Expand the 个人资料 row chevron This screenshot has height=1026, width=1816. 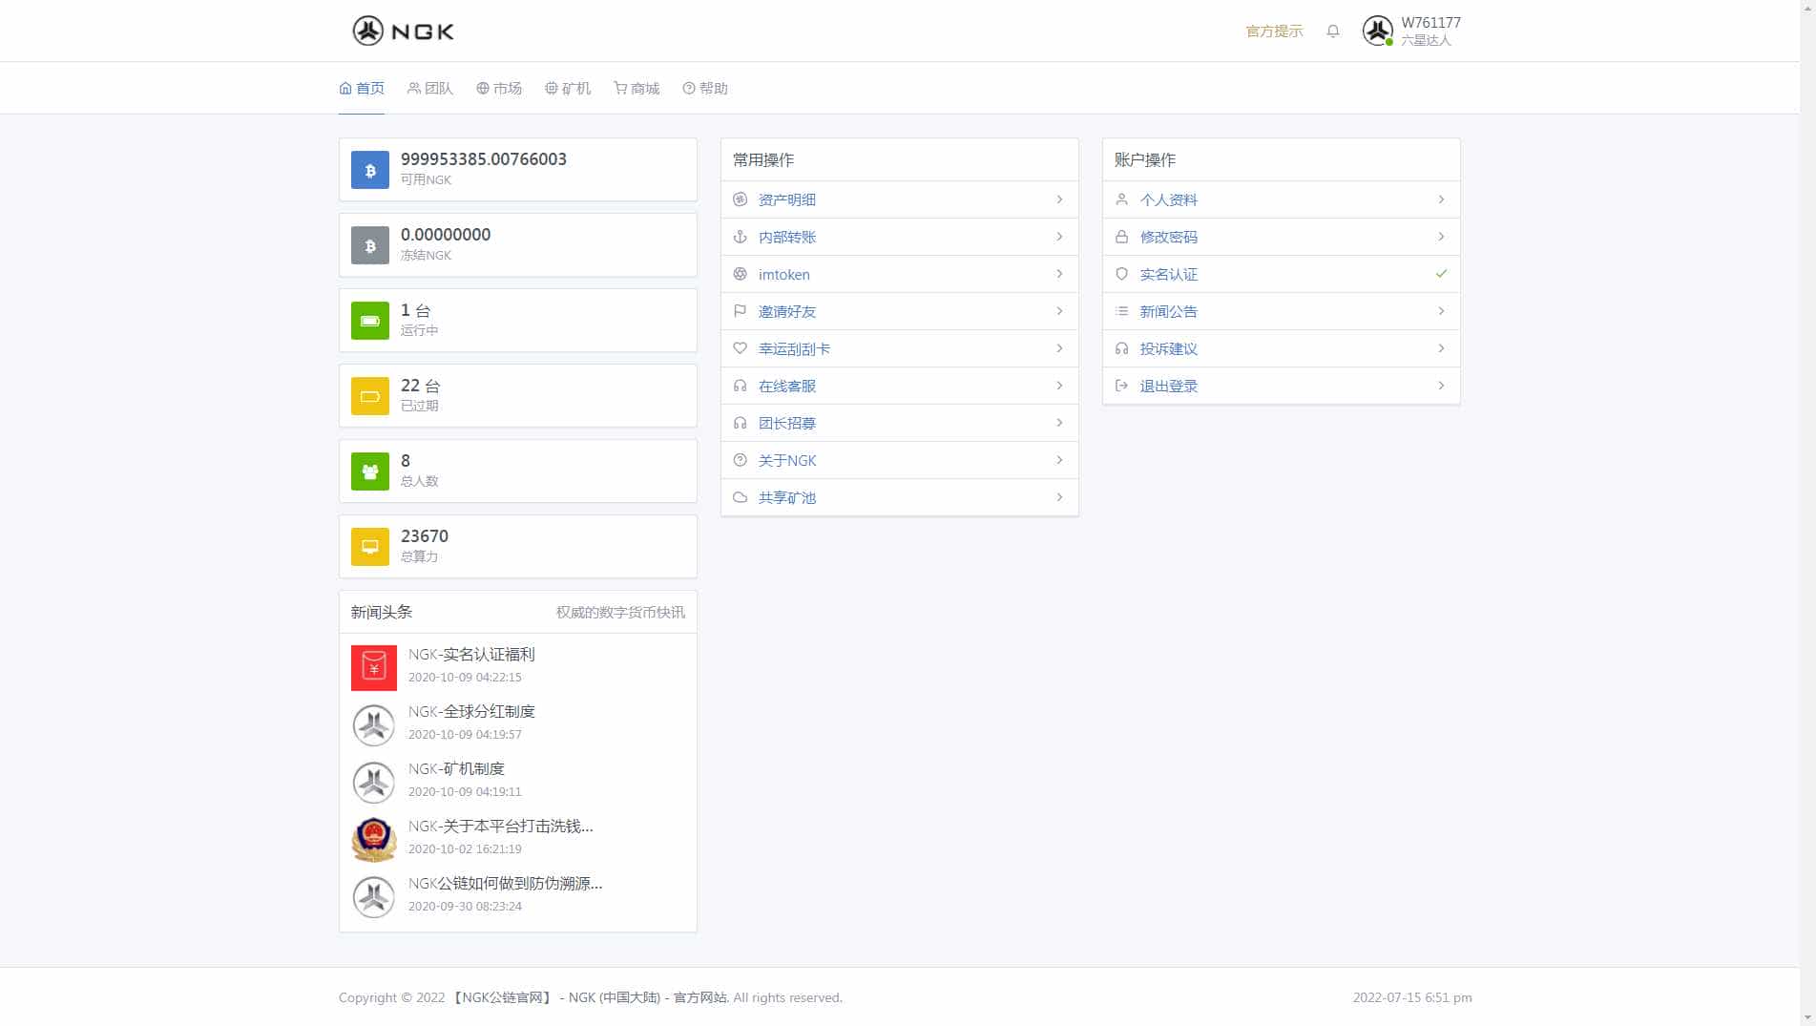1441,199
